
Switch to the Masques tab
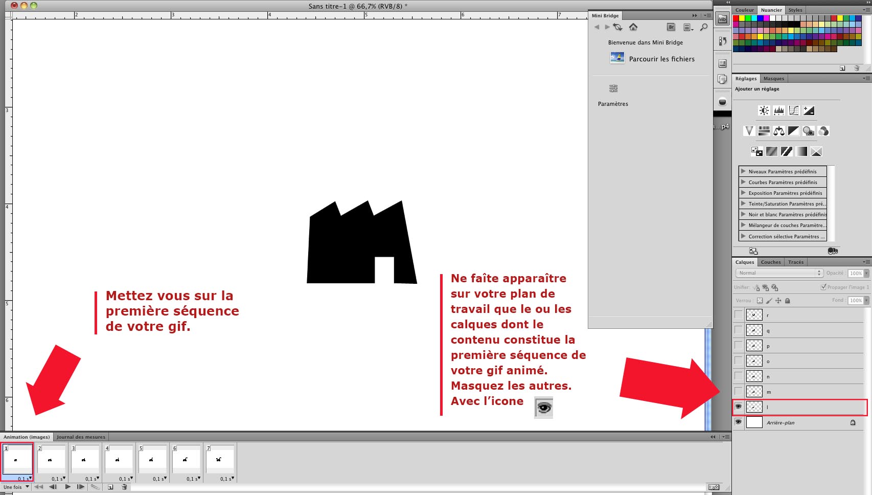pyautogui.click(x=773, y=79)
